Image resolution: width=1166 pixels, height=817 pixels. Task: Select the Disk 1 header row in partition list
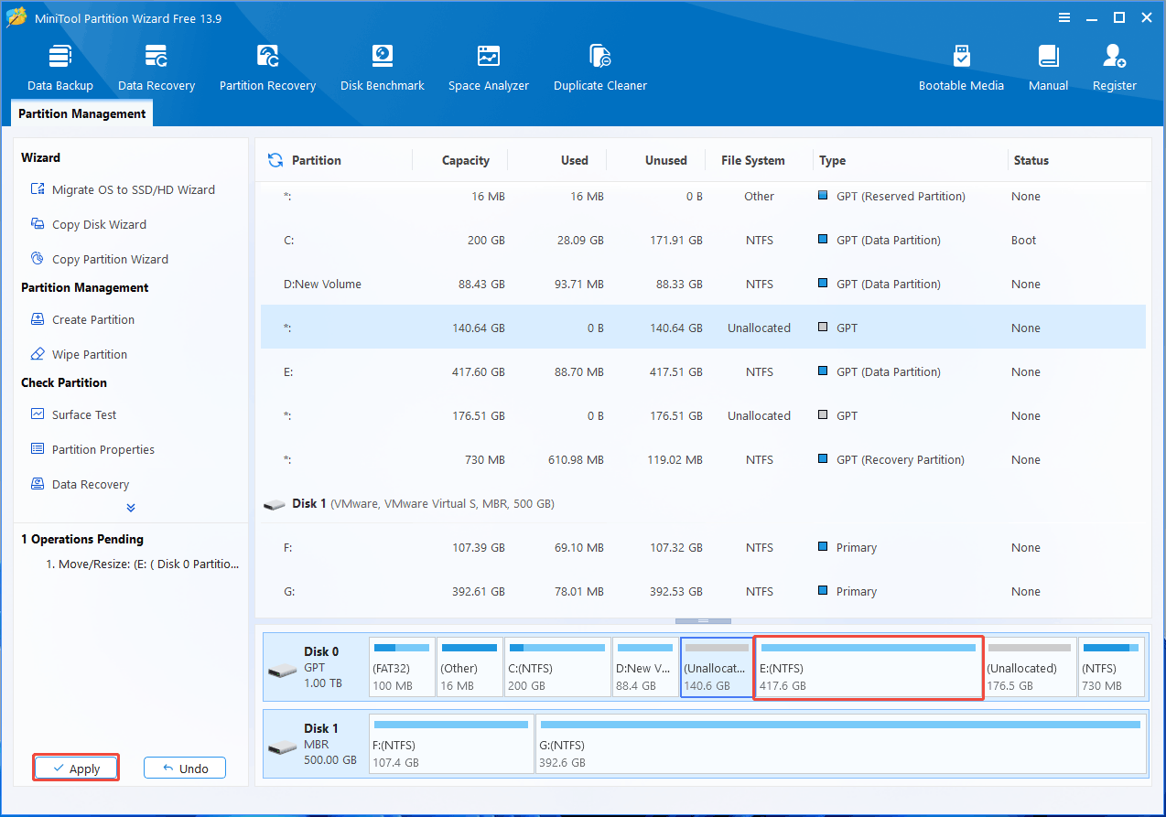[x=703, y=504]
